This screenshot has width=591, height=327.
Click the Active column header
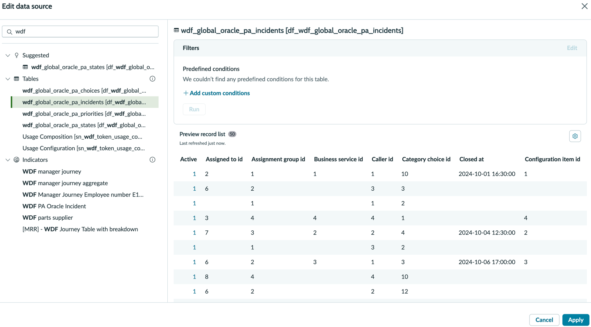point(188,159)
